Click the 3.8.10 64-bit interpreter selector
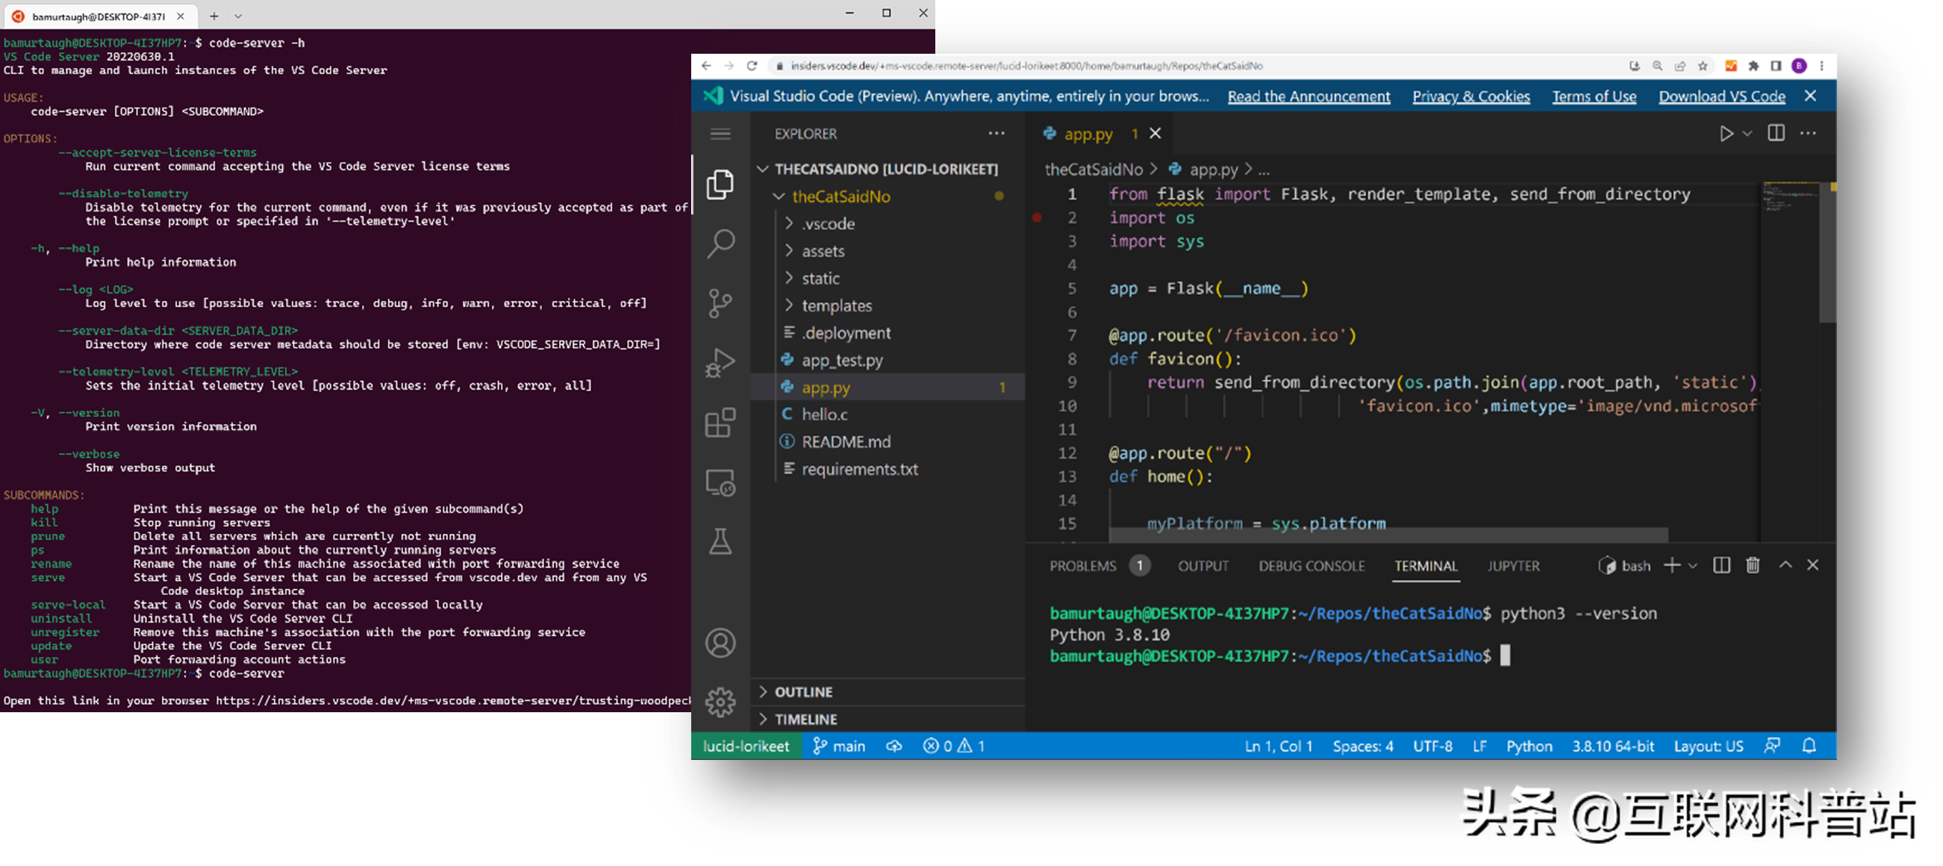1943x866 pixels. tap(1612, 746)
